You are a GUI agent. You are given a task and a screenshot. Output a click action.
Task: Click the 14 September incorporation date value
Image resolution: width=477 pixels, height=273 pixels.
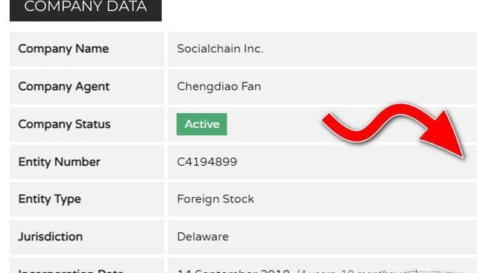pyautogui.click(x=233, y=271)
